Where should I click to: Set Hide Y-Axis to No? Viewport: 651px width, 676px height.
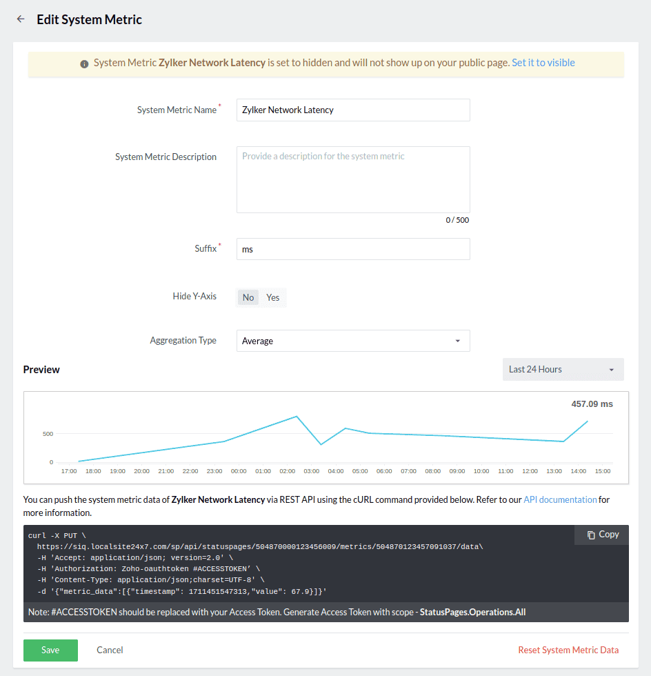(x=248, y=297)
